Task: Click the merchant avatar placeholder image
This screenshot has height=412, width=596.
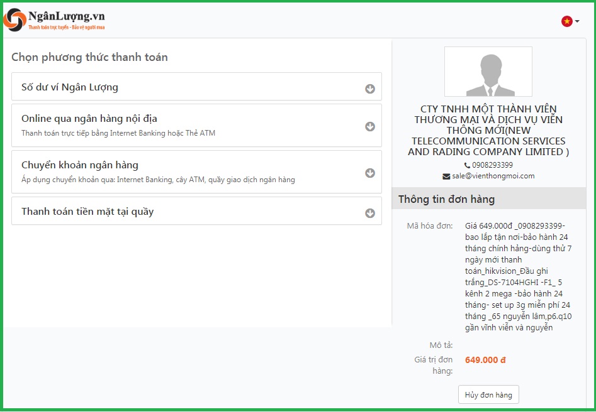Action: 488,72
